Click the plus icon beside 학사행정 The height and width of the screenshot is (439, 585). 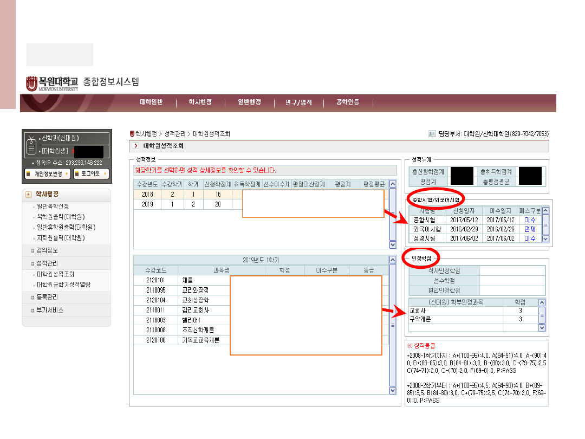pyautogui.click(x=29, y=195)
